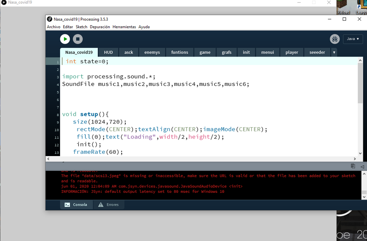The height and width of the screenshot is (241, 367).
Task: Click editor vertical scrollbar up arrow
Action: [x=360, y=61]
